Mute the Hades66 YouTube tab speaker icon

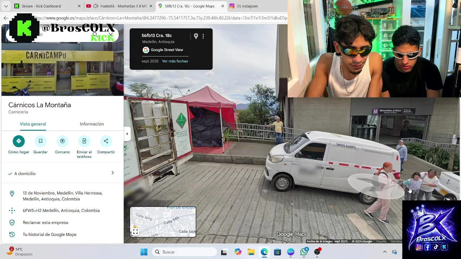(96, 6)
